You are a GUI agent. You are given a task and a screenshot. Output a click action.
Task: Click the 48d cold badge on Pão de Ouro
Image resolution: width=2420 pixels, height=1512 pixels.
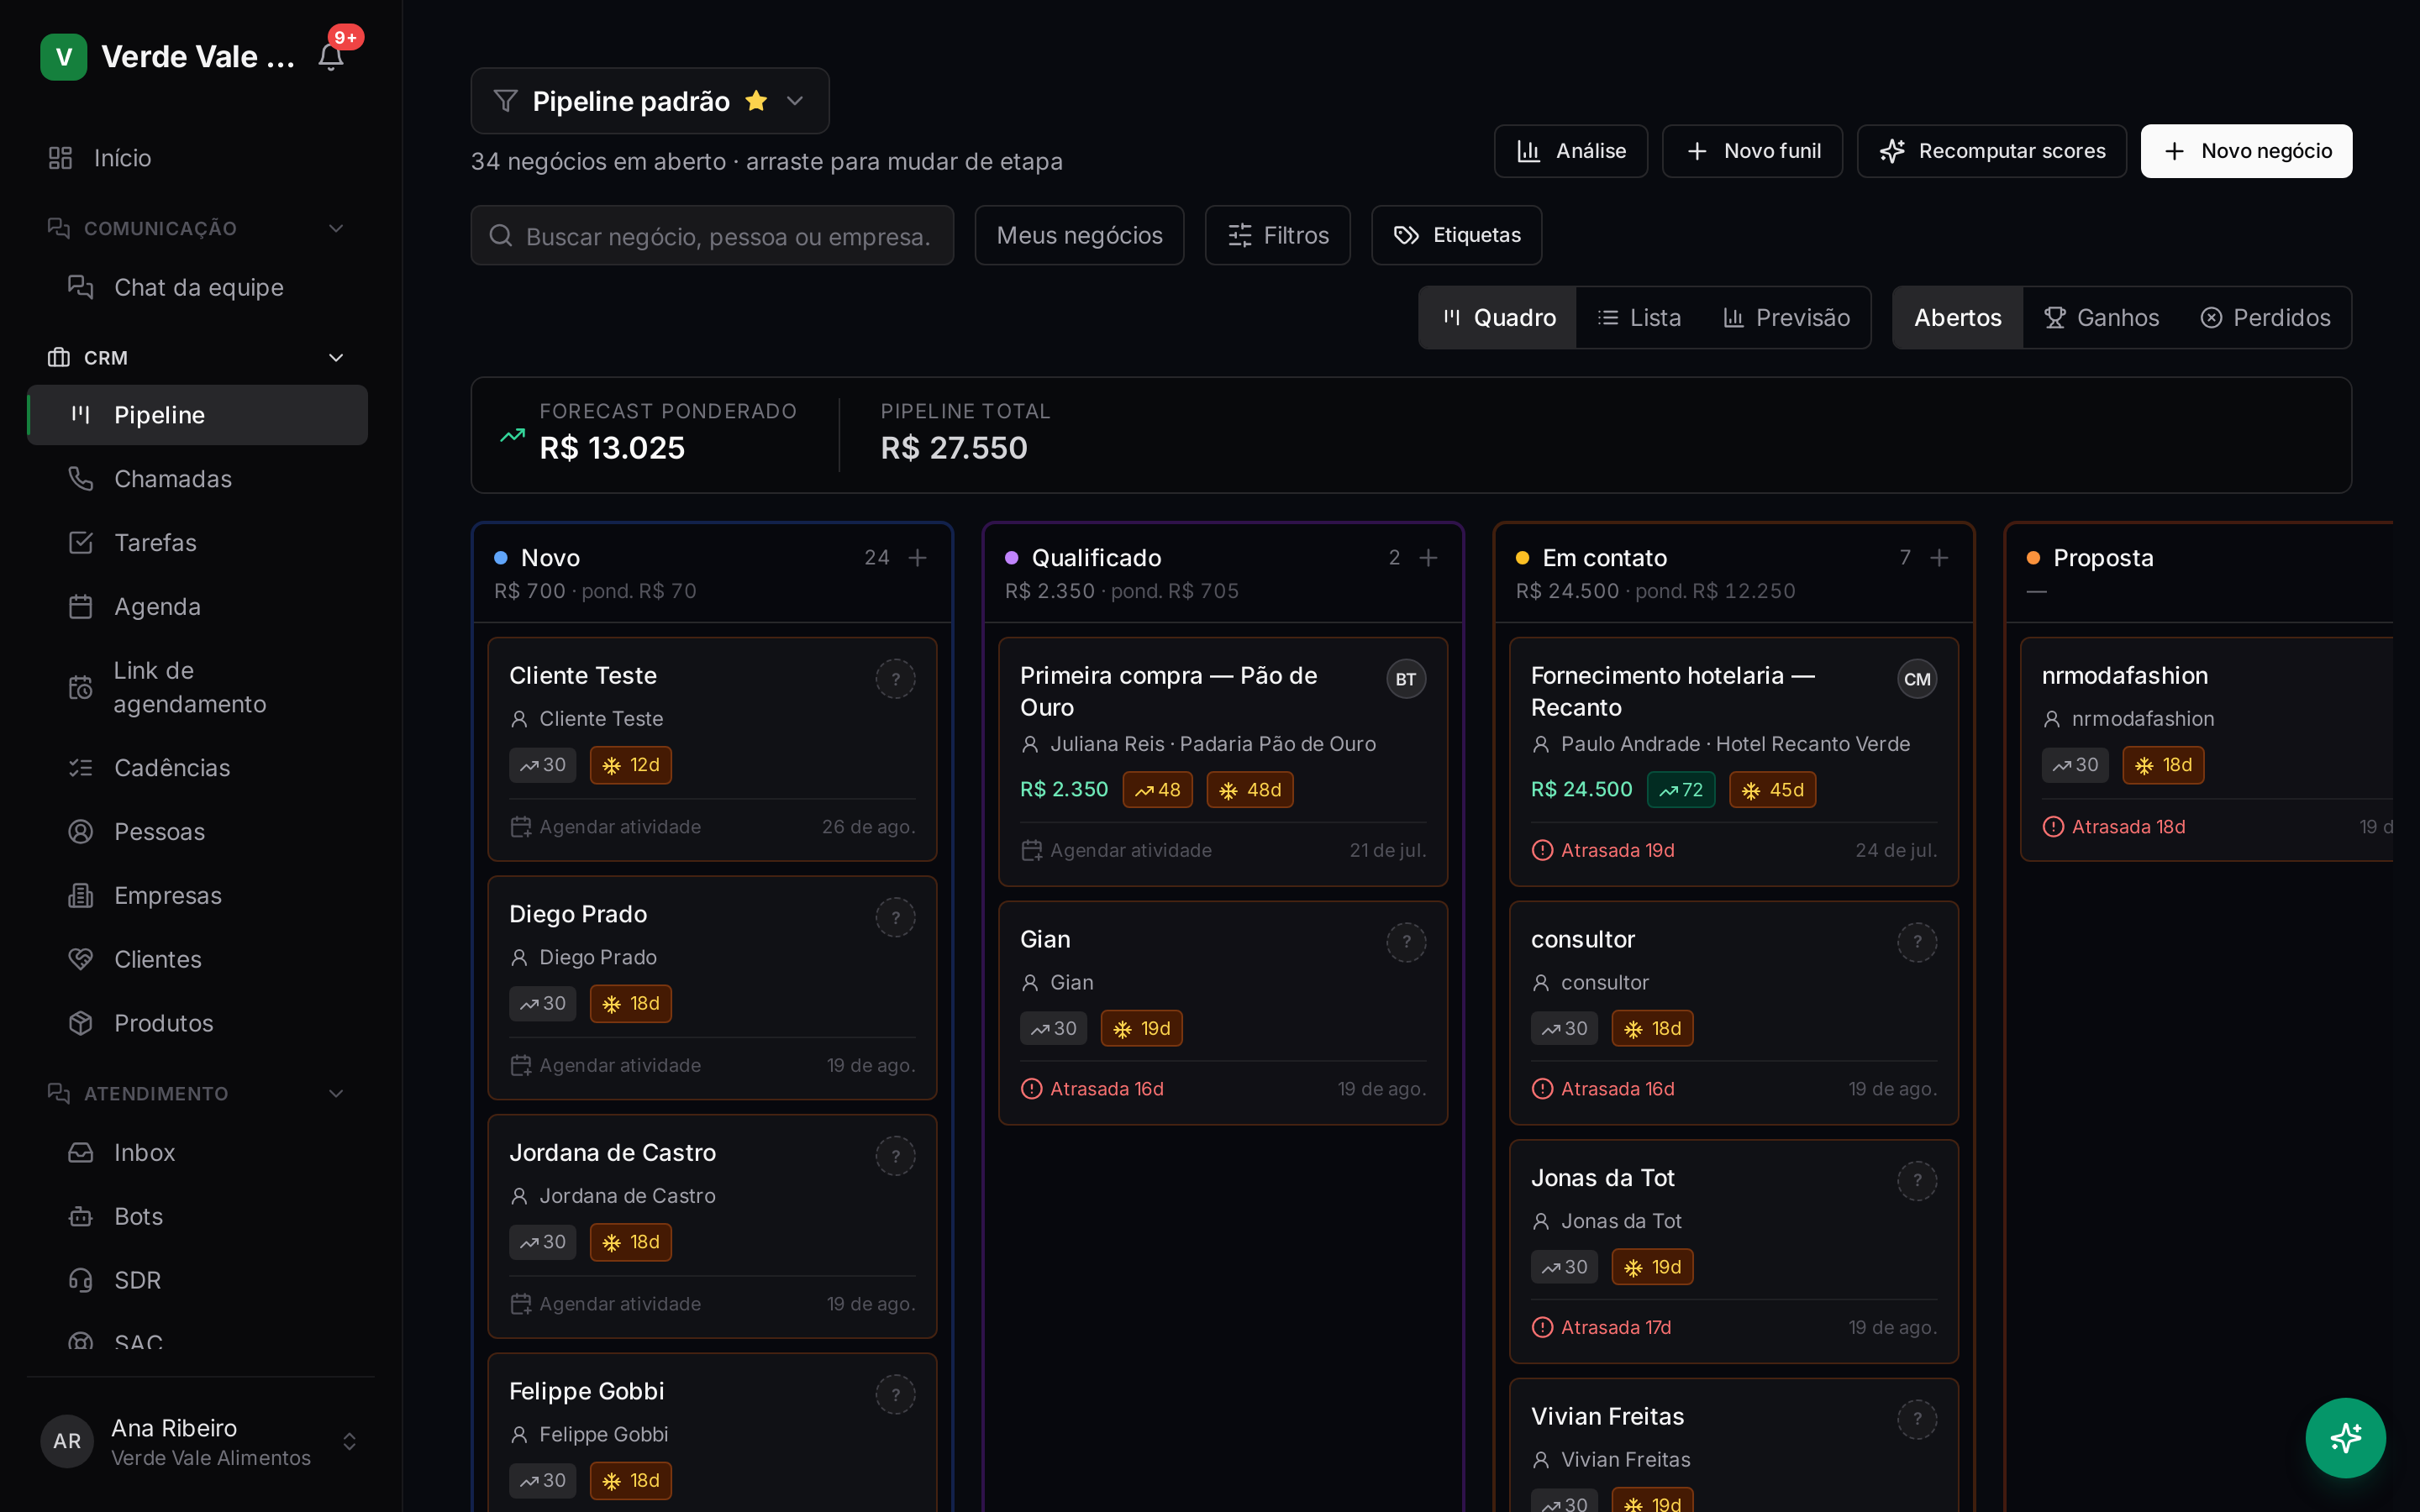click(1250, 789)
